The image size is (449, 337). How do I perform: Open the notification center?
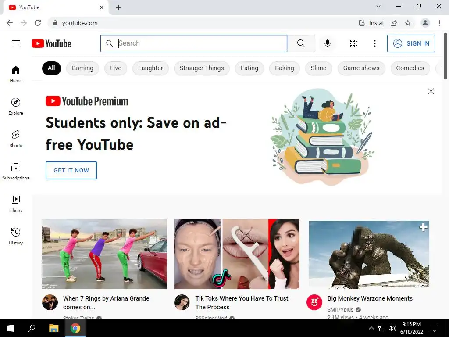(435, 328)
